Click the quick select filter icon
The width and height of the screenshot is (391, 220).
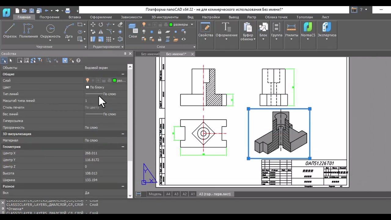point(40,61)
